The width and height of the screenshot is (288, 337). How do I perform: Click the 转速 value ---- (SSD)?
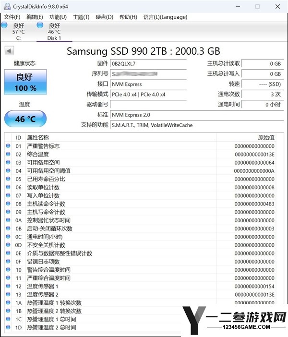point(263,84)
